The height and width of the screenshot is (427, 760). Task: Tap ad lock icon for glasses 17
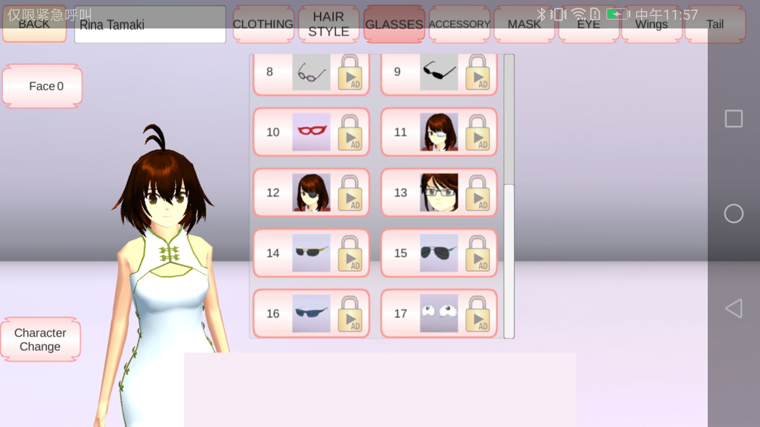pos(477,314)
